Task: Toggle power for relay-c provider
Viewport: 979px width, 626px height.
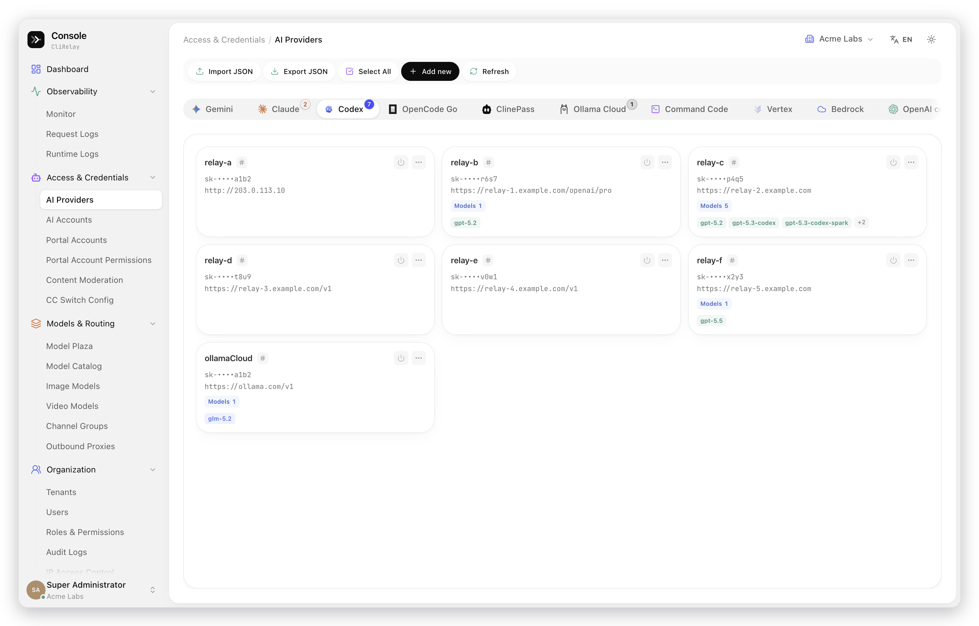Action: 893,162
